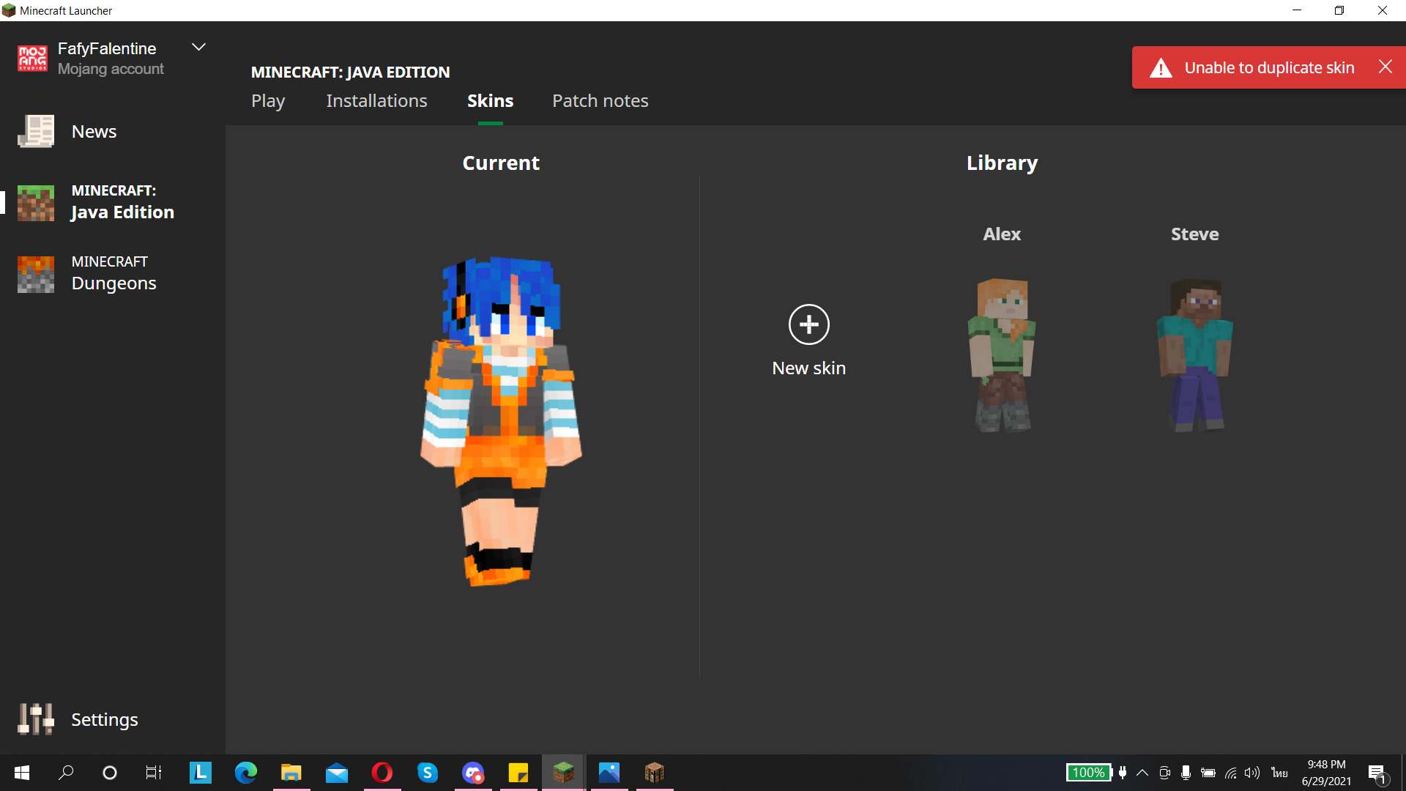The image size is (1406, 791).
Task: Open the system volume control
Action: pyautogui.click(x=1252, y=773)
